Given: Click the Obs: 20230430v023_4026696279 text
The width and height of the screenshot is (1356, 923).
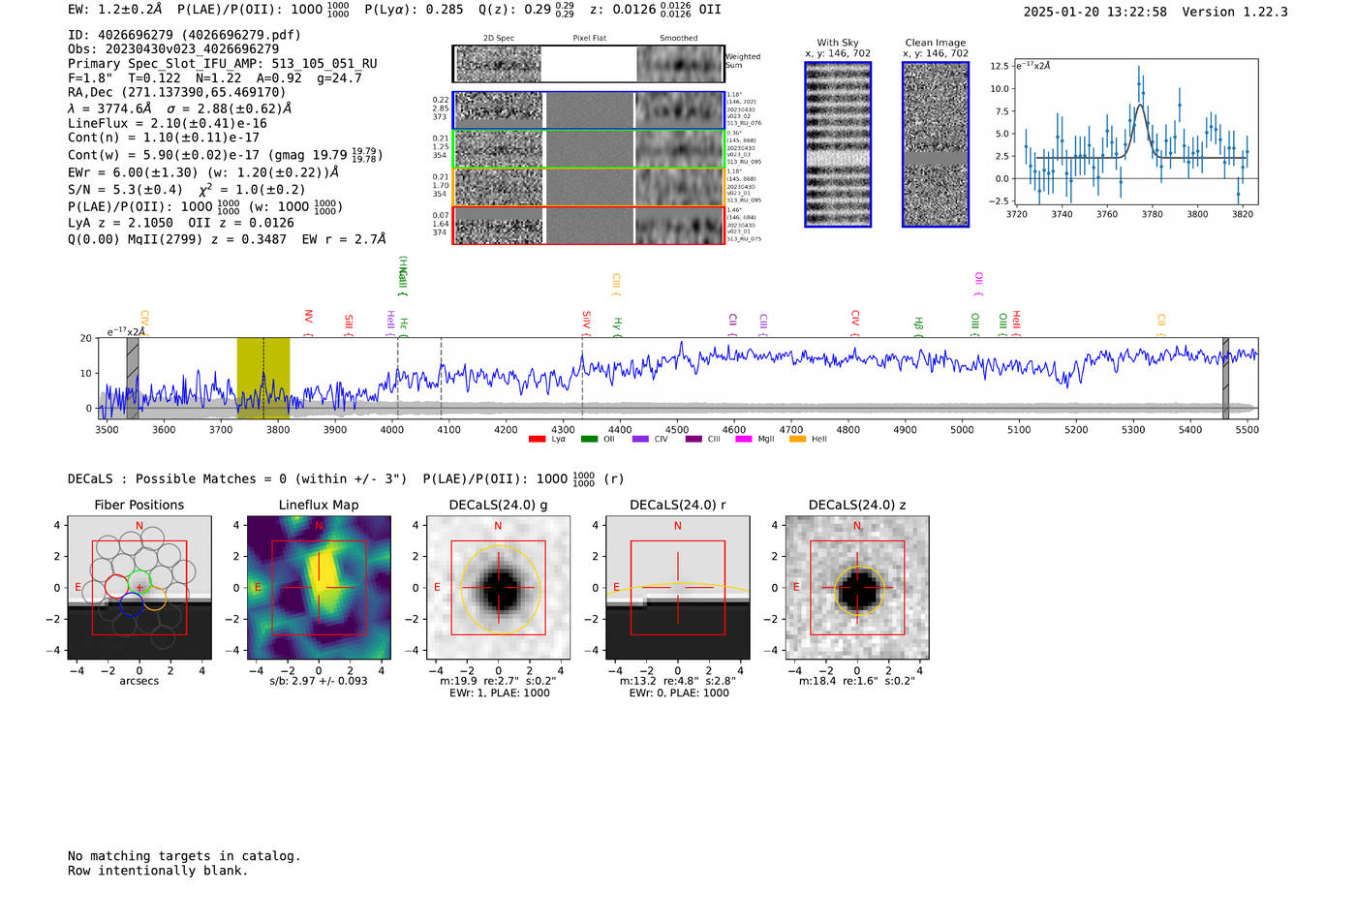Looking at the screenshot, I should [x=173, y=49].
